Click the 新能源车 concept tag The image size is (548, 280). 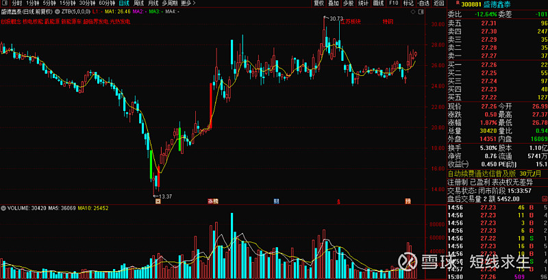tap(71, 22)
